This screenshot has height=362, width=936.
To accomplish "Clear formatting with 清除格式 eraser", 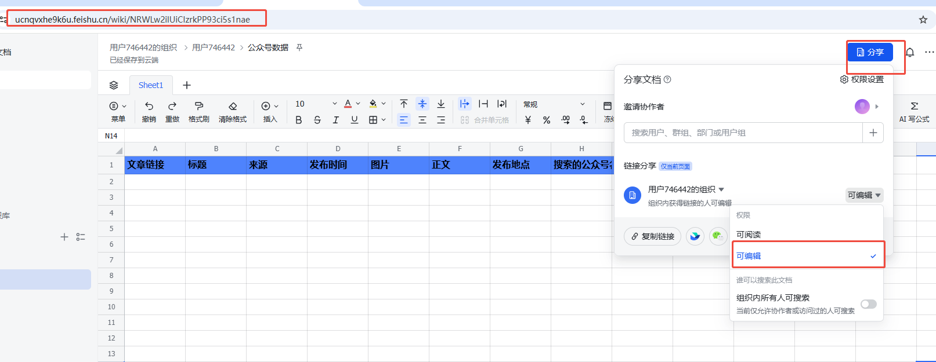I will tap(233, 111).
